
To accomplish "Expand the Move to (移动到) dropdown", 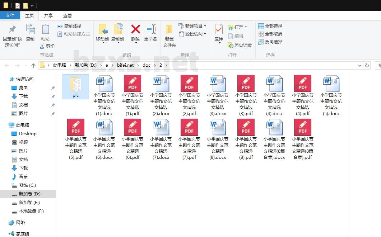I will [102, 42].
